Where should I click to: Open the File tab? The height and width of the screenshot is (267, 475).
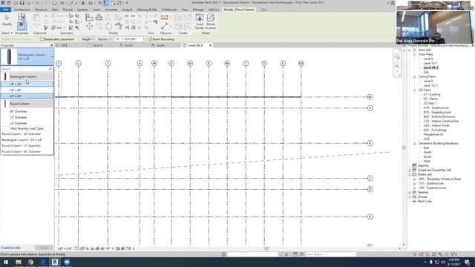(6, 10)
